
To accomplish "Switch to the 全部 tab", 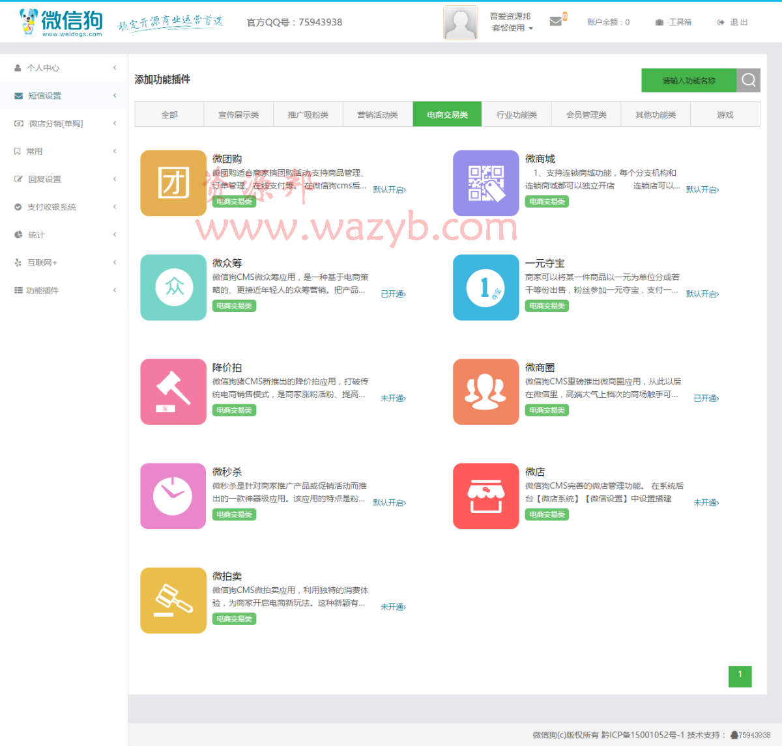I will [169, 115].
